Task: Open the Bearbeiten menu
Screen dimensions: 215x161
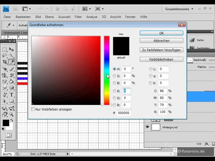Action: click(23, 17)
